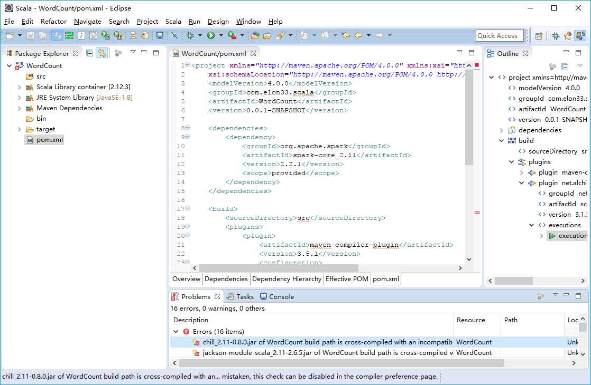Click the Back navigation arrow icon
This screenshot has height=385, width=591.
tap(358, 35)
